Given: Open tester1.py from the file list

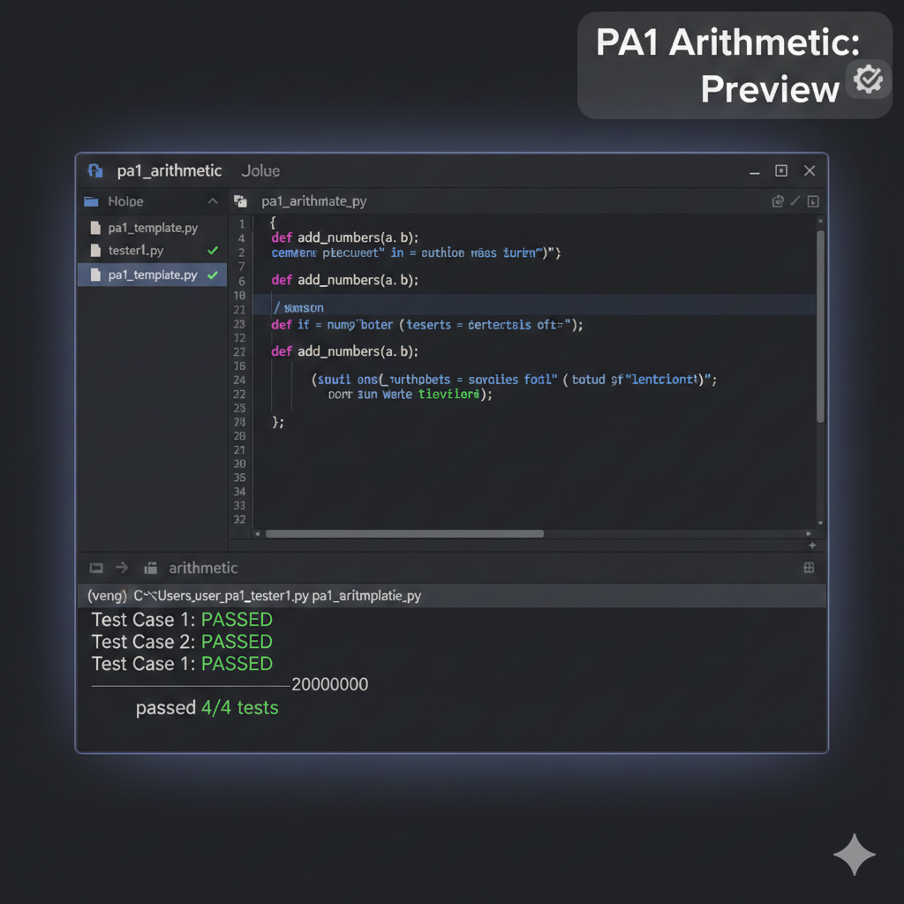Looking at the screenshot, I should point(136,251).
